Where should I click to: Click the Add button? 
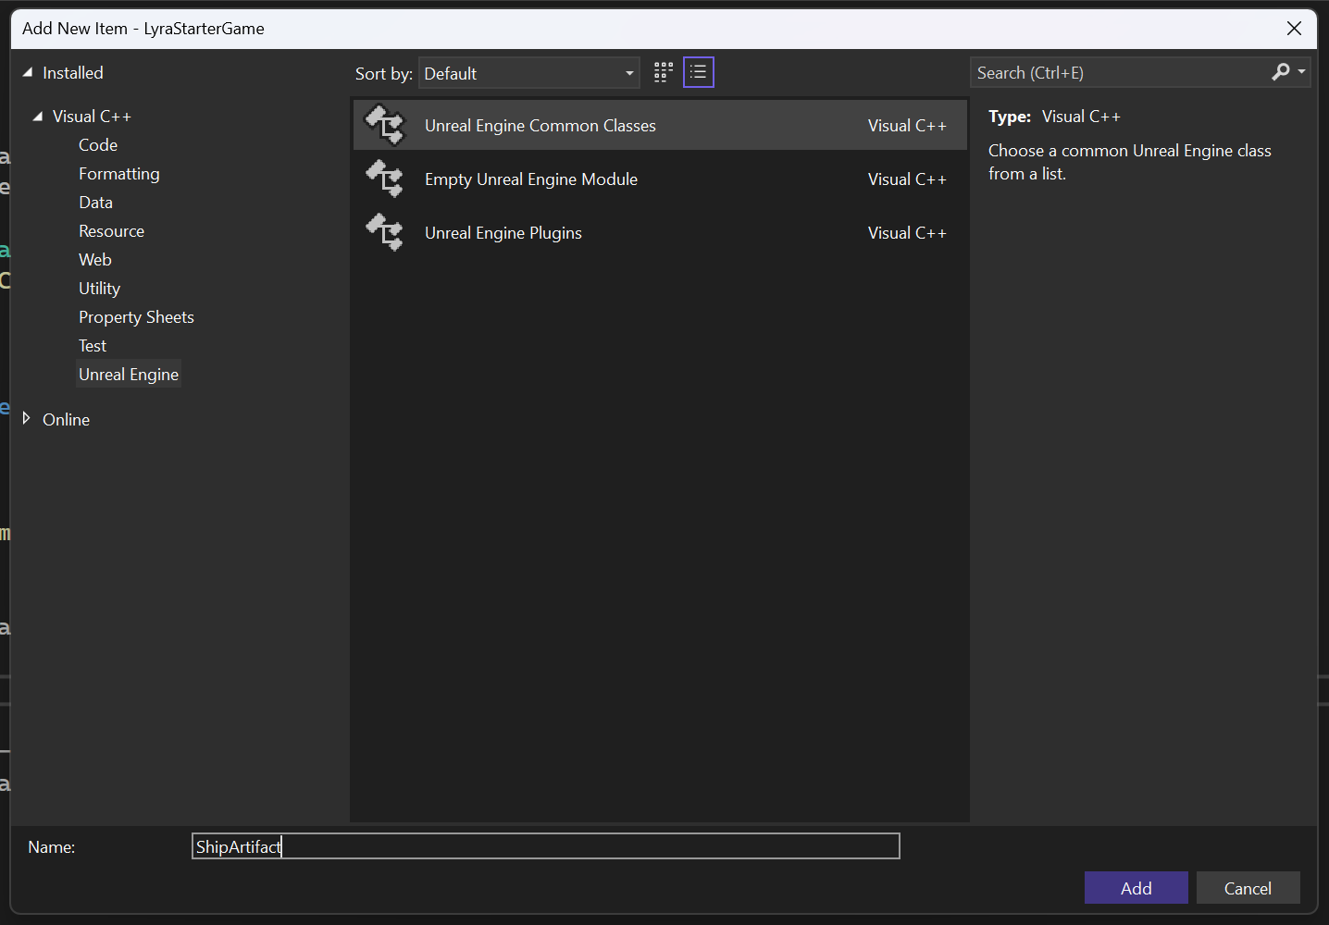point(1136,888)
